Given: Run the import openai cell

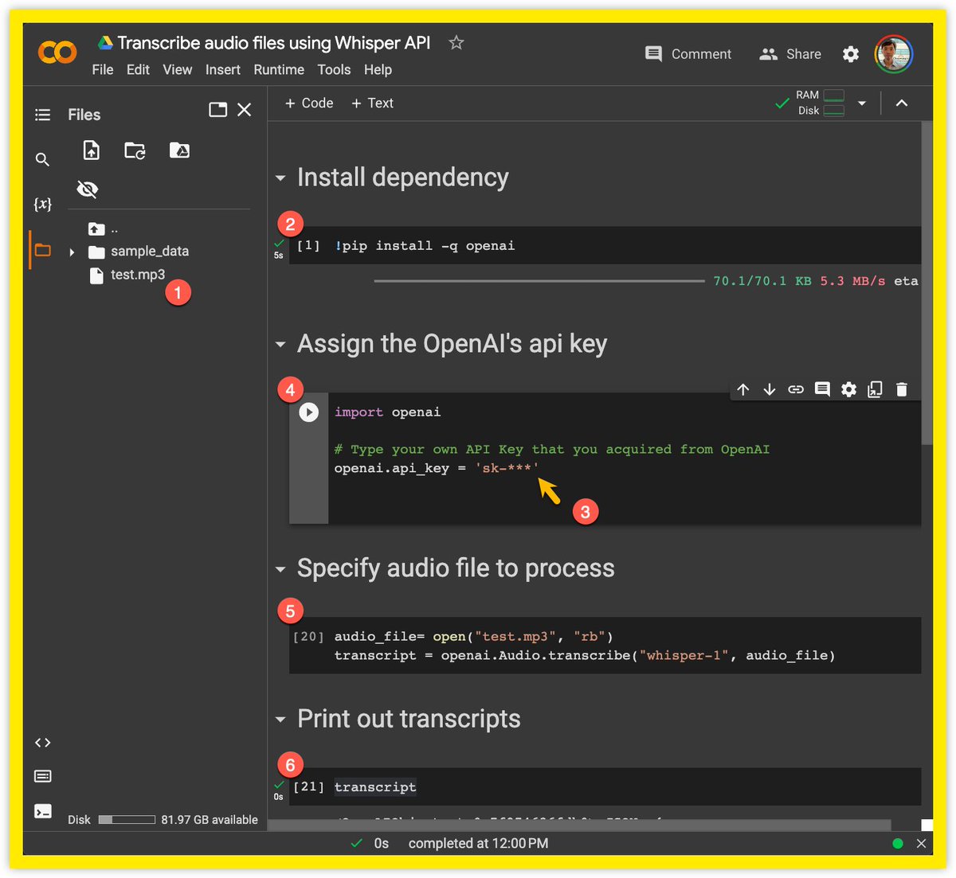Looking at the screenshot, I should (x=309, y=412).
